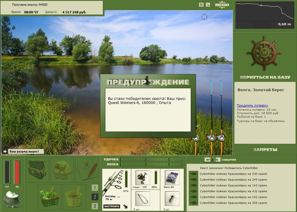Select rod slot 3
Screen dimensions: 297x212
[95, 206]
